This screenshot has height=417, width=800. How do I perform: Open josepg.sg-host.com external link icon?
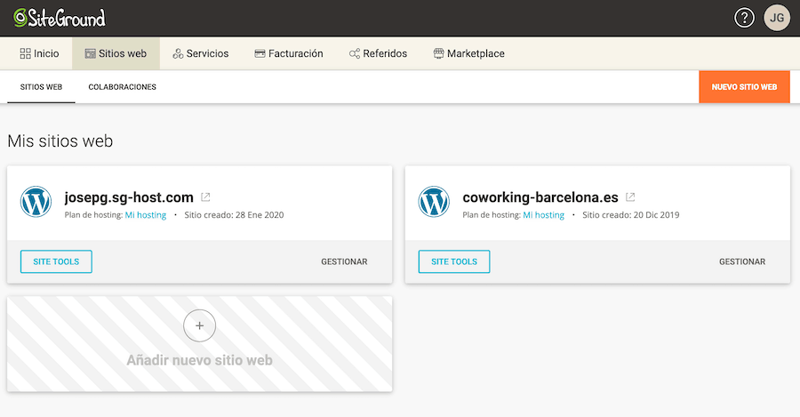205,197
